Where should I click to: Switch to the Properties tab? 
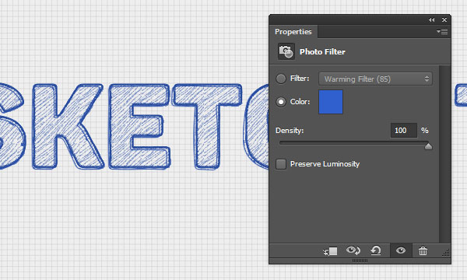tap(293, 32)
